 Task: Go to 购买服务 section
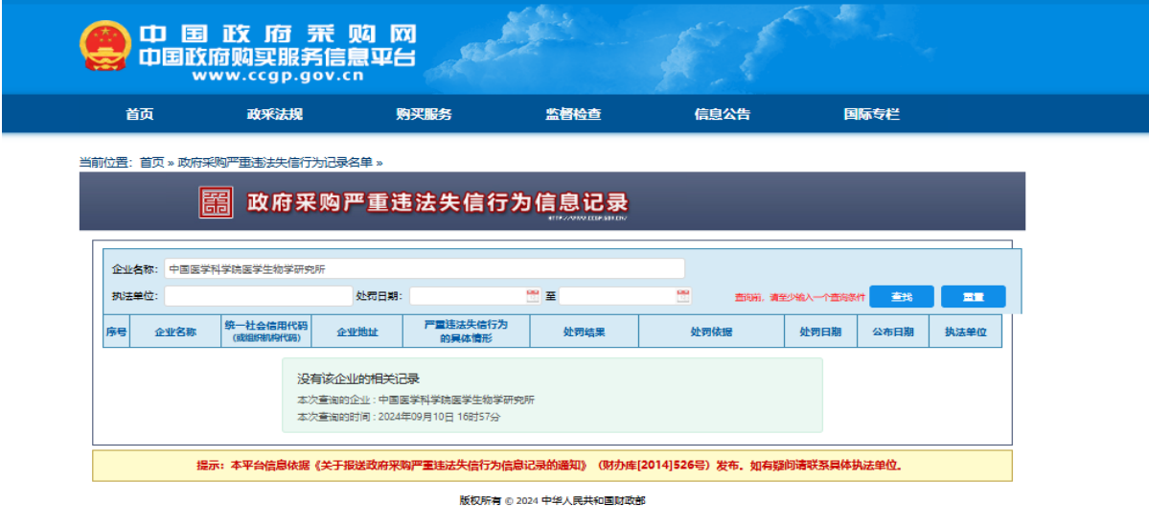[x=425, y=114]
